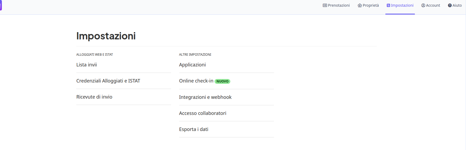Open Credenziali Alloggiati e ISTAT
The width and height of the screenshot is (466, 150).
coord(108,81)
